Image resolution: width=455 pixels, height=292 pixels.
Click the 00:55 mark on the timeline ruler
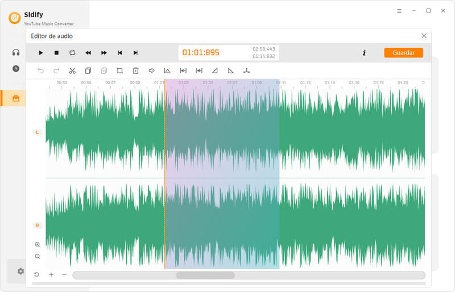(x=86, y=82)
